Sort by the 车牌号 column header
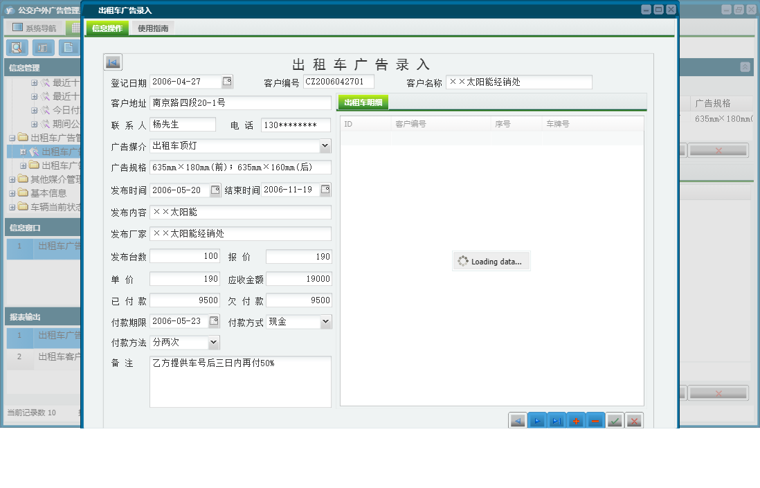 [592, 124]
